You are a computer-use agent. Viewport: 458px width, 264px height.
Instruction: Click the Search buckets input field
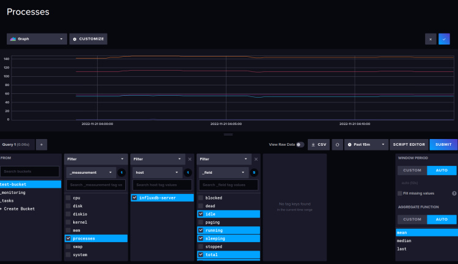[x=30, y=172]
